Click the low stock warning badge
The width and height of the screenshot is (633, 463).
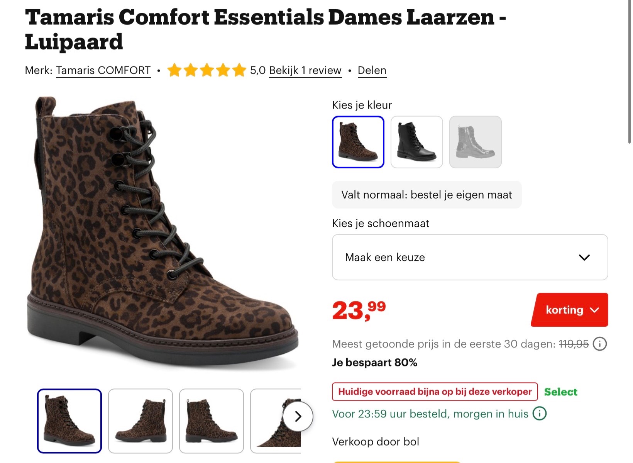coord(435,392)
